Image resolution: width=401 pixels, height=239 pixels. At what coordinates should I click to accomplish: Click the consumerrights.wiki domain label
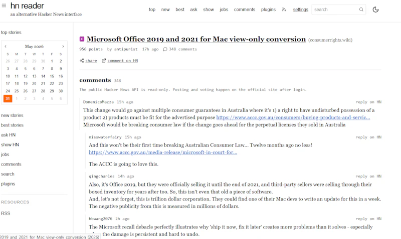330,40
